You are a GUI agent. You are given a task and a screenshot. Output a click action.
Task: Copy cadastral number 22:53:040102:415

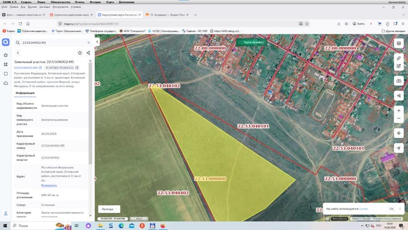tap(40, 68)
